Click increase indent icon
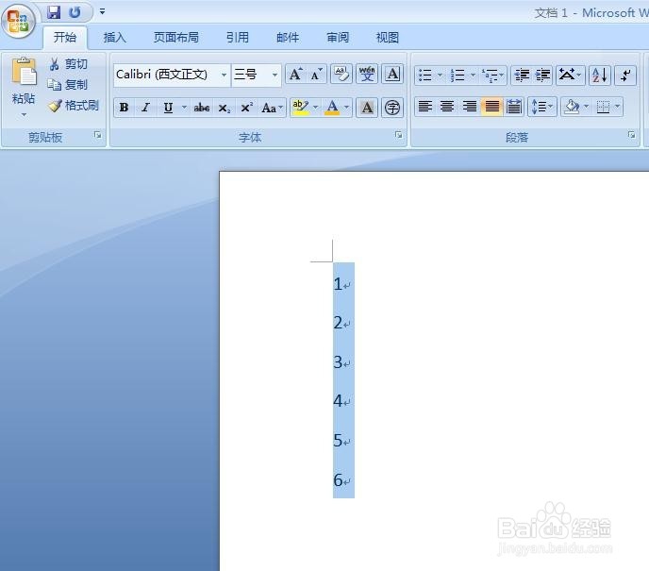 (542, 76)
